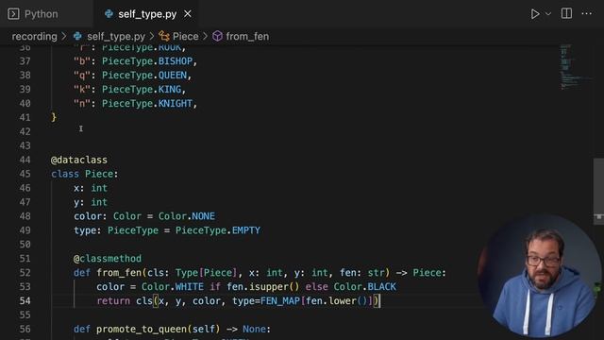
Task: Click 'PieceType.KNIGHT' on line 40
Action: pos(147,103)
